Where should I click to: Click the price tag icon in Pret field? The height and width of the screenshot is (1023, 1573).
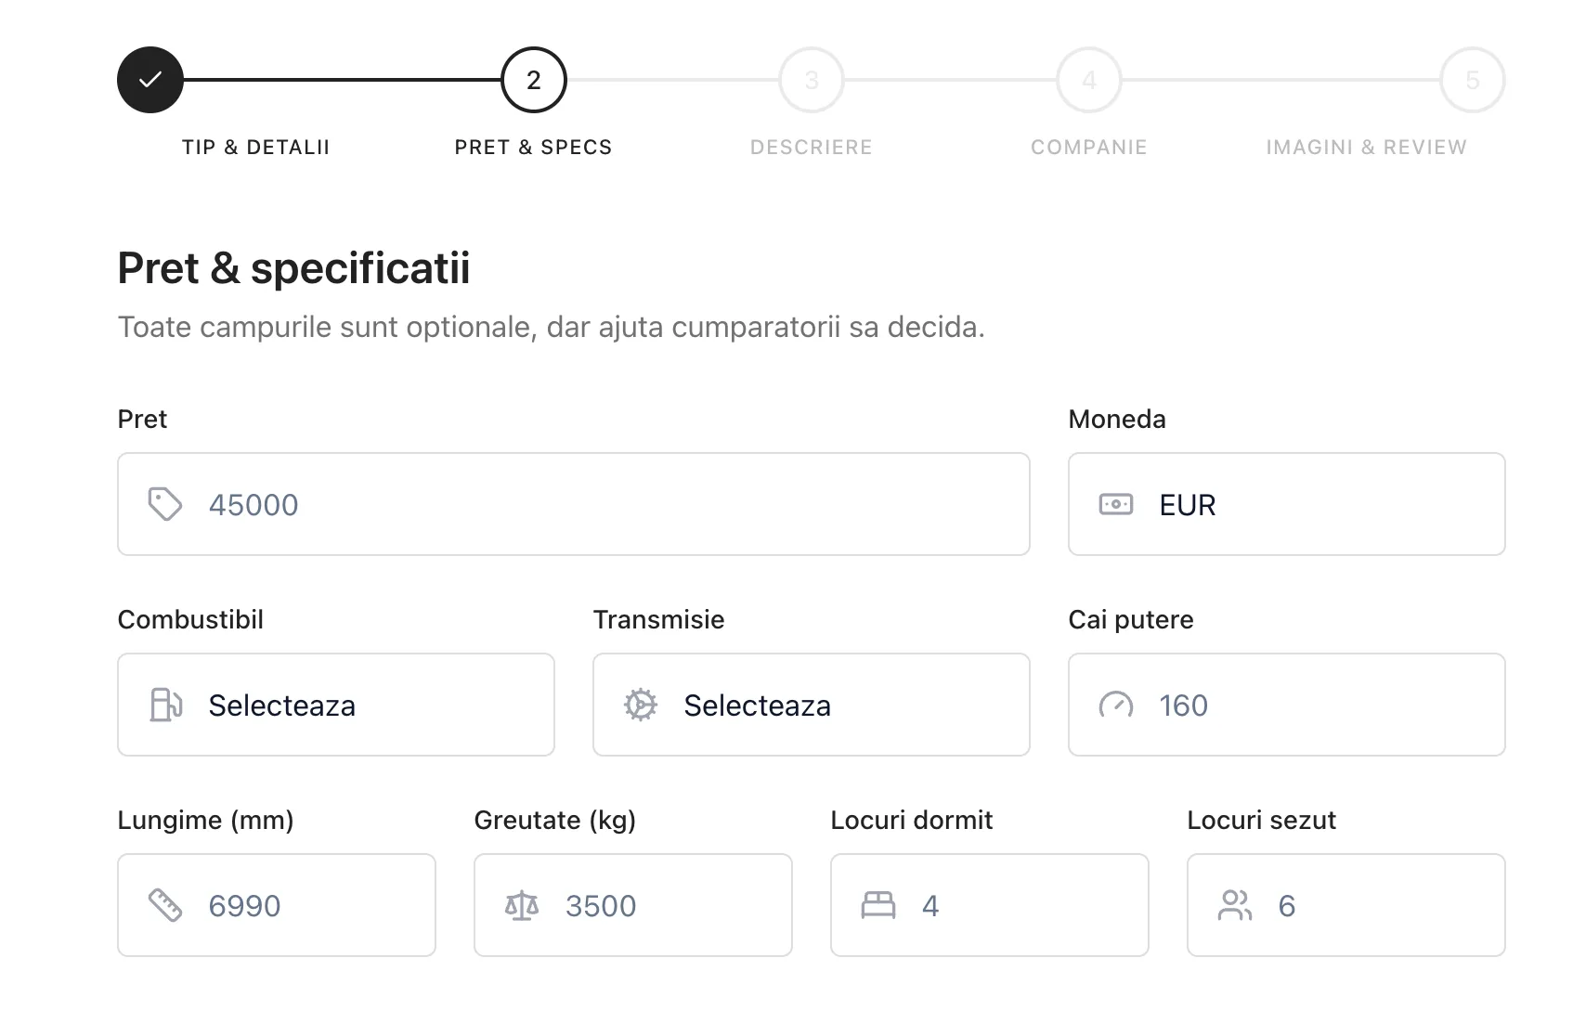tap(165, 504)
